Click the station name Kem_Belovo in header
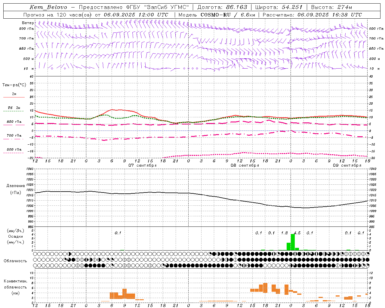This screenshot has width=385, height=308. 48,7
